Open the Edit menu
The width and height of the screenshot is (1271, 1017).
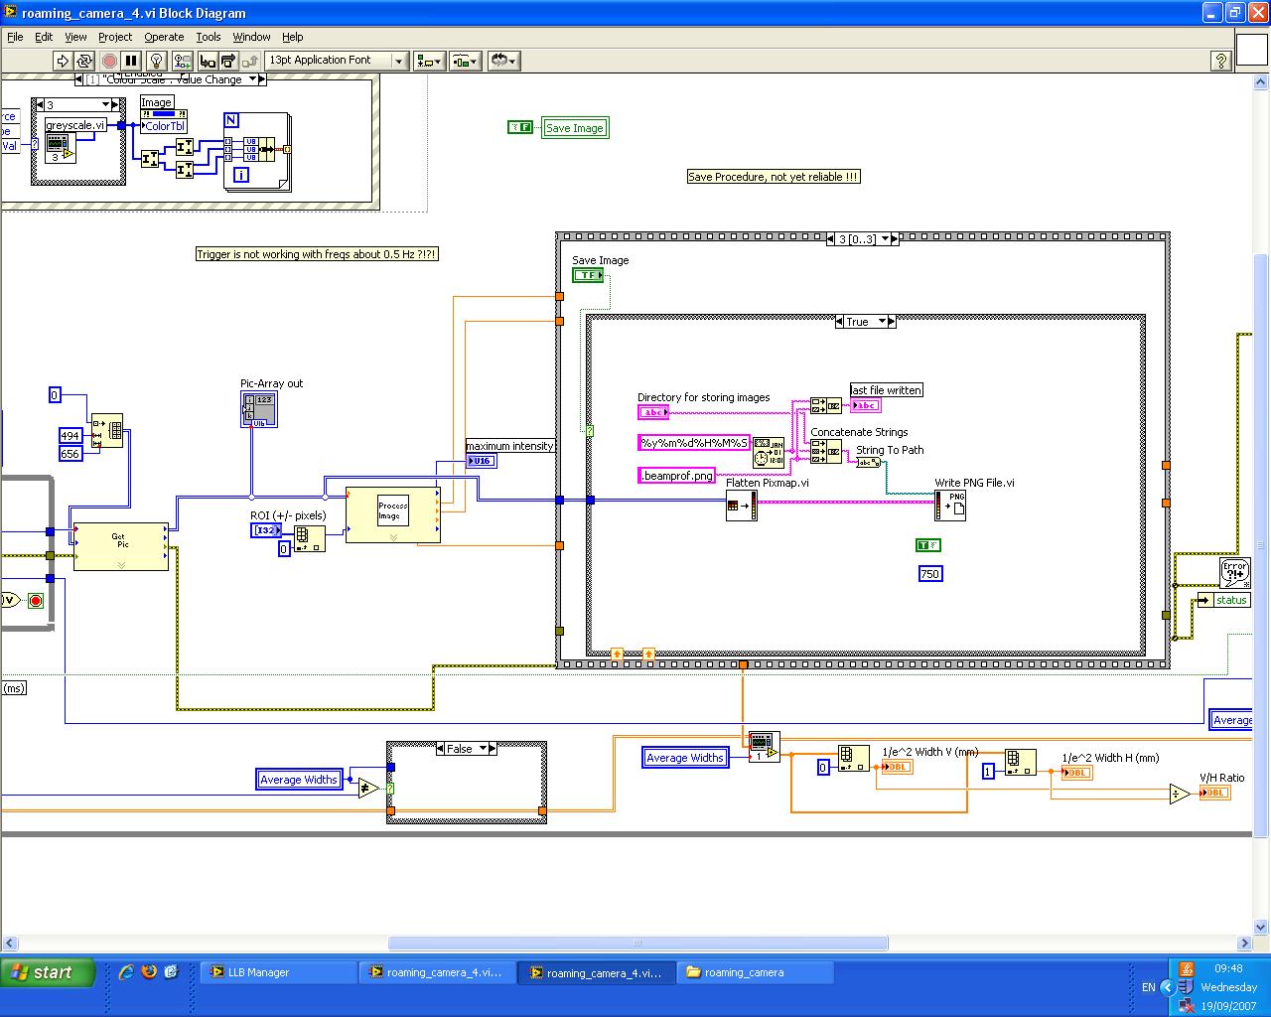click(x=44, y=37)
